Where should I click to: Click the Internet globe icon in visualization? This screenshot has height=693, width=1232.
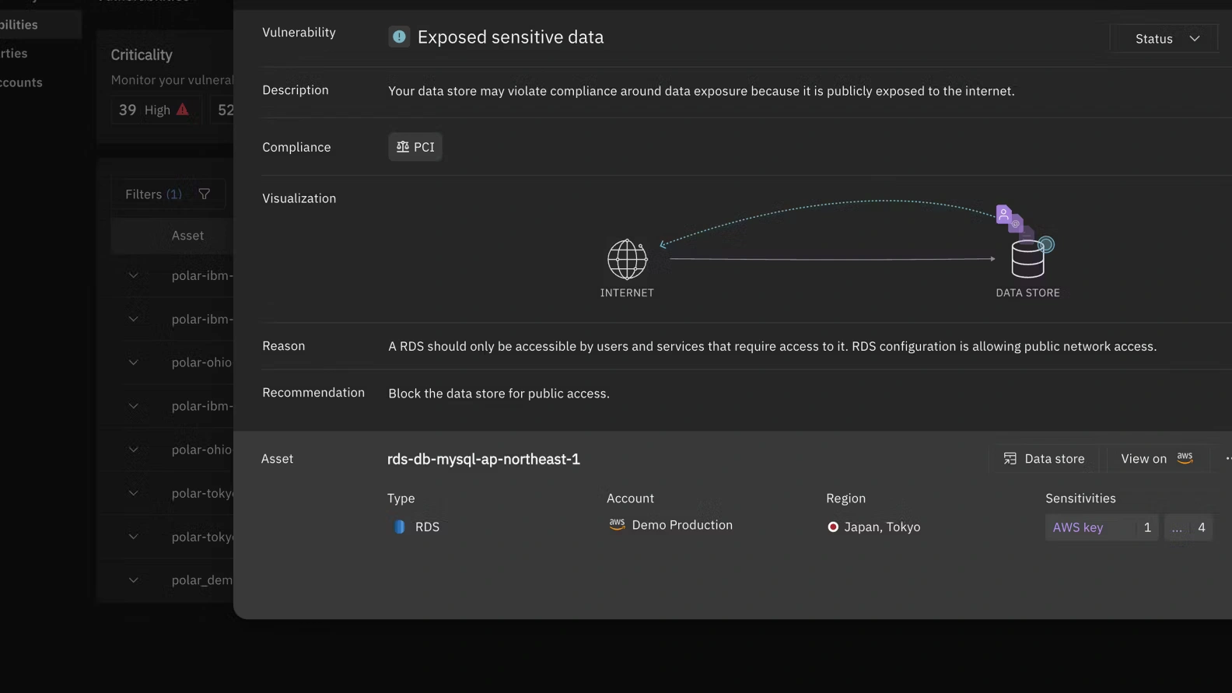coord(627,259)
